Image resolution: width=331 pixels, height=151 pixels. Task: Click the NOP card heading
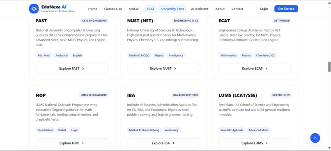[41, 95]
